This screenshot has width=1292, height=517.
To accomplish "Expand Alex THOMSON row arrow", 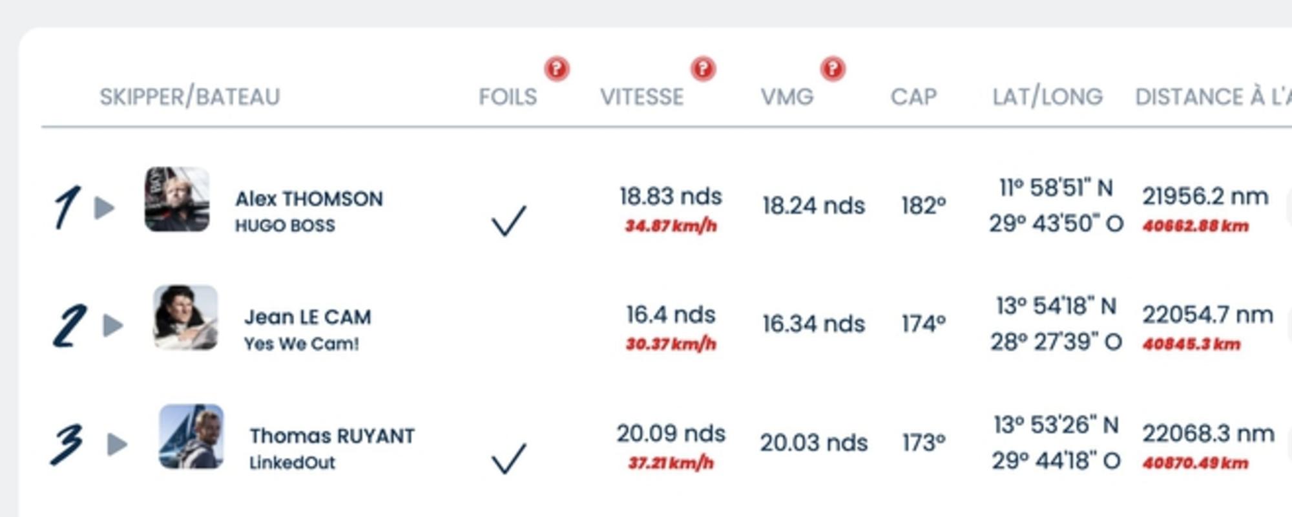I will (104, 208).
